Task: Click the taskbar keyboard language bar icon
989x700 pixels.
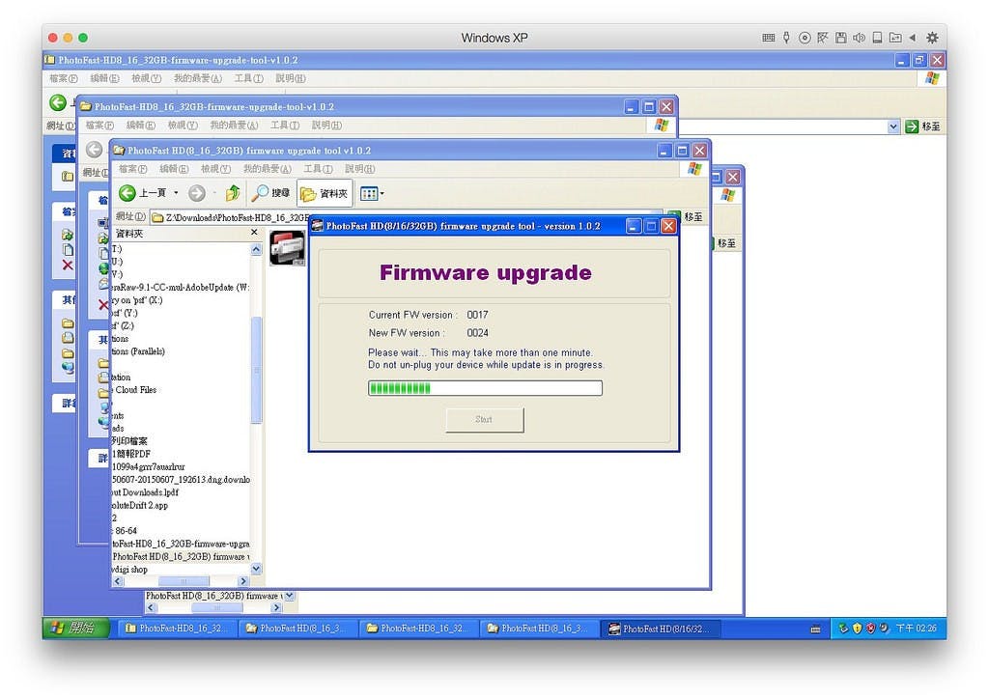Action: point(815,629)
